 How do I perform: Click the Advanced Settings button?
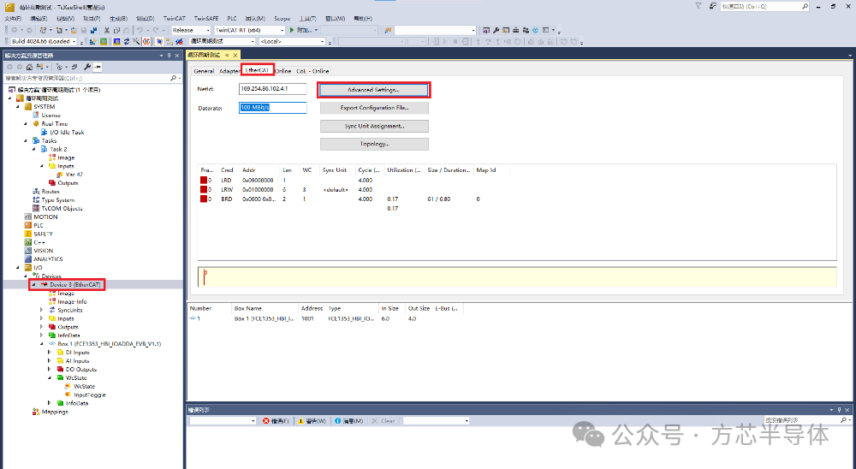(374, 90)
